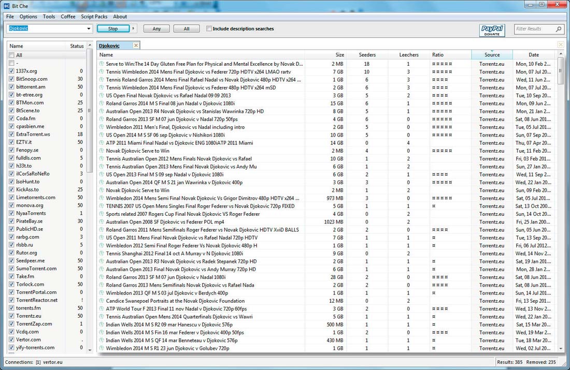Viewport: 570px width, 370px height.
Task: Sort by Date column header
Action: 534,55
